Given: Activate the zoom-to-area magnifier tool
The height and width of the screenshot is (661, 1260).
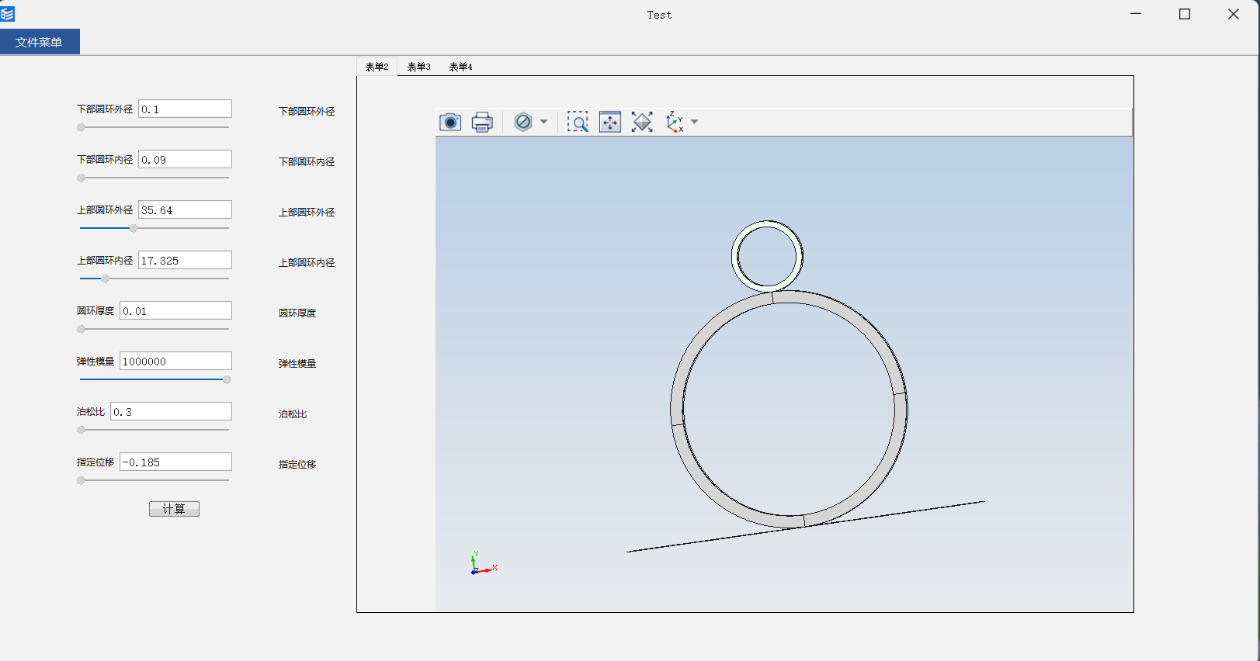Looking at the screenshot, I should 578,122.
